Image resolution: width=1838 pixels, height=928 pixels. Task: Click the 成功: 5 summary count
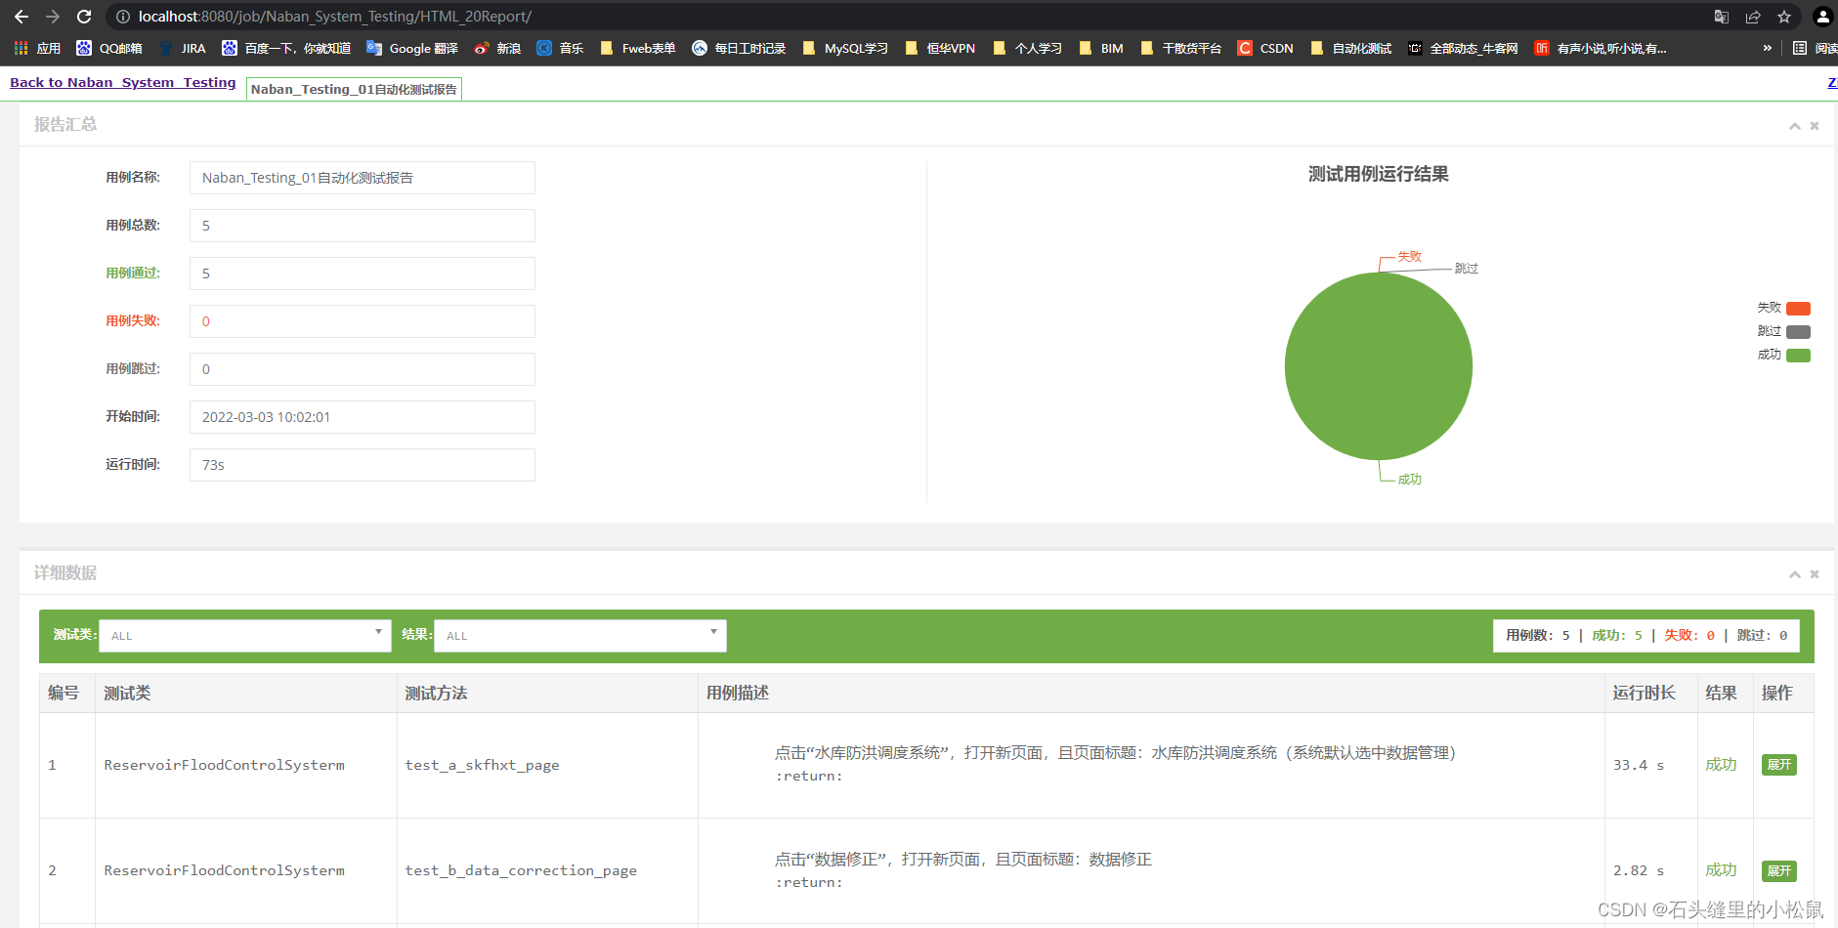(1617, 635)
